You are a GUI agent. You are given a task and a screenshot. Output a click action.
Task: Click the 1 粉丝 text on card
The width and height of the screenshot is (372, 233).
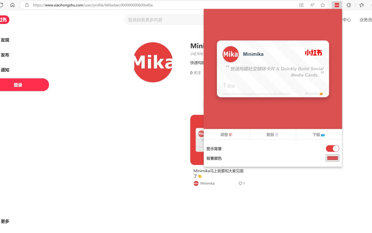coord(229,85)
